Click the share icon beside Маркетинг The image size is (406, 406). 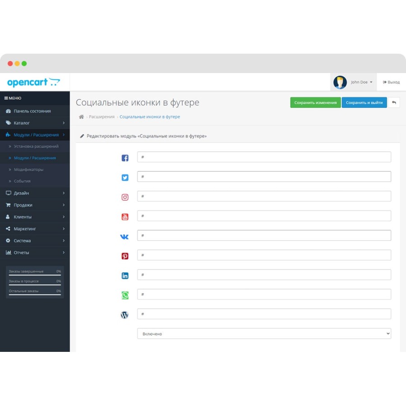(x=8, y=229)
